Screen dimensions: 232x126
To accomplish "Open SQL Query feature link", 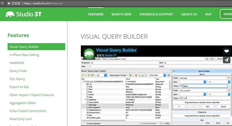I will pos(17,79).
